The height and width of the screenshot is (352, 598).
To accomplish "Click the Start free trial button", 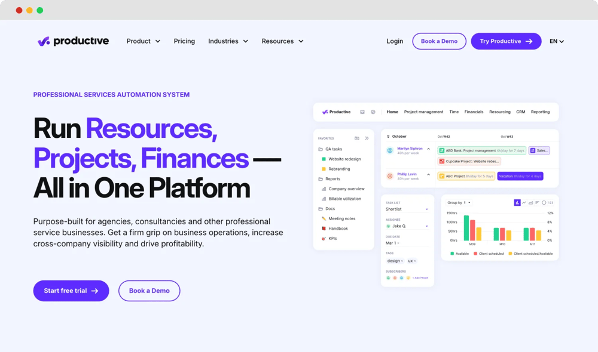I will (x=71, y=291).
